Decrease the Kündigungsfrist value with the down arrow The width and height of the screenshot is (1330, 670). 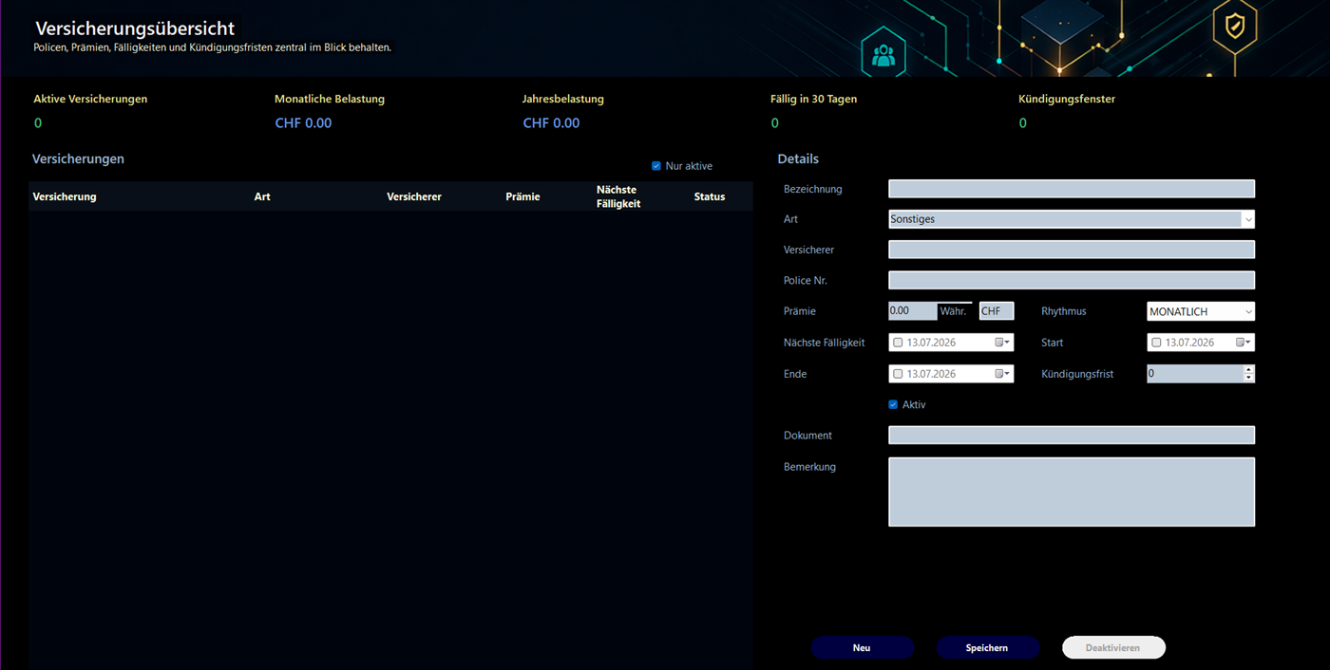coord(1249,378)
